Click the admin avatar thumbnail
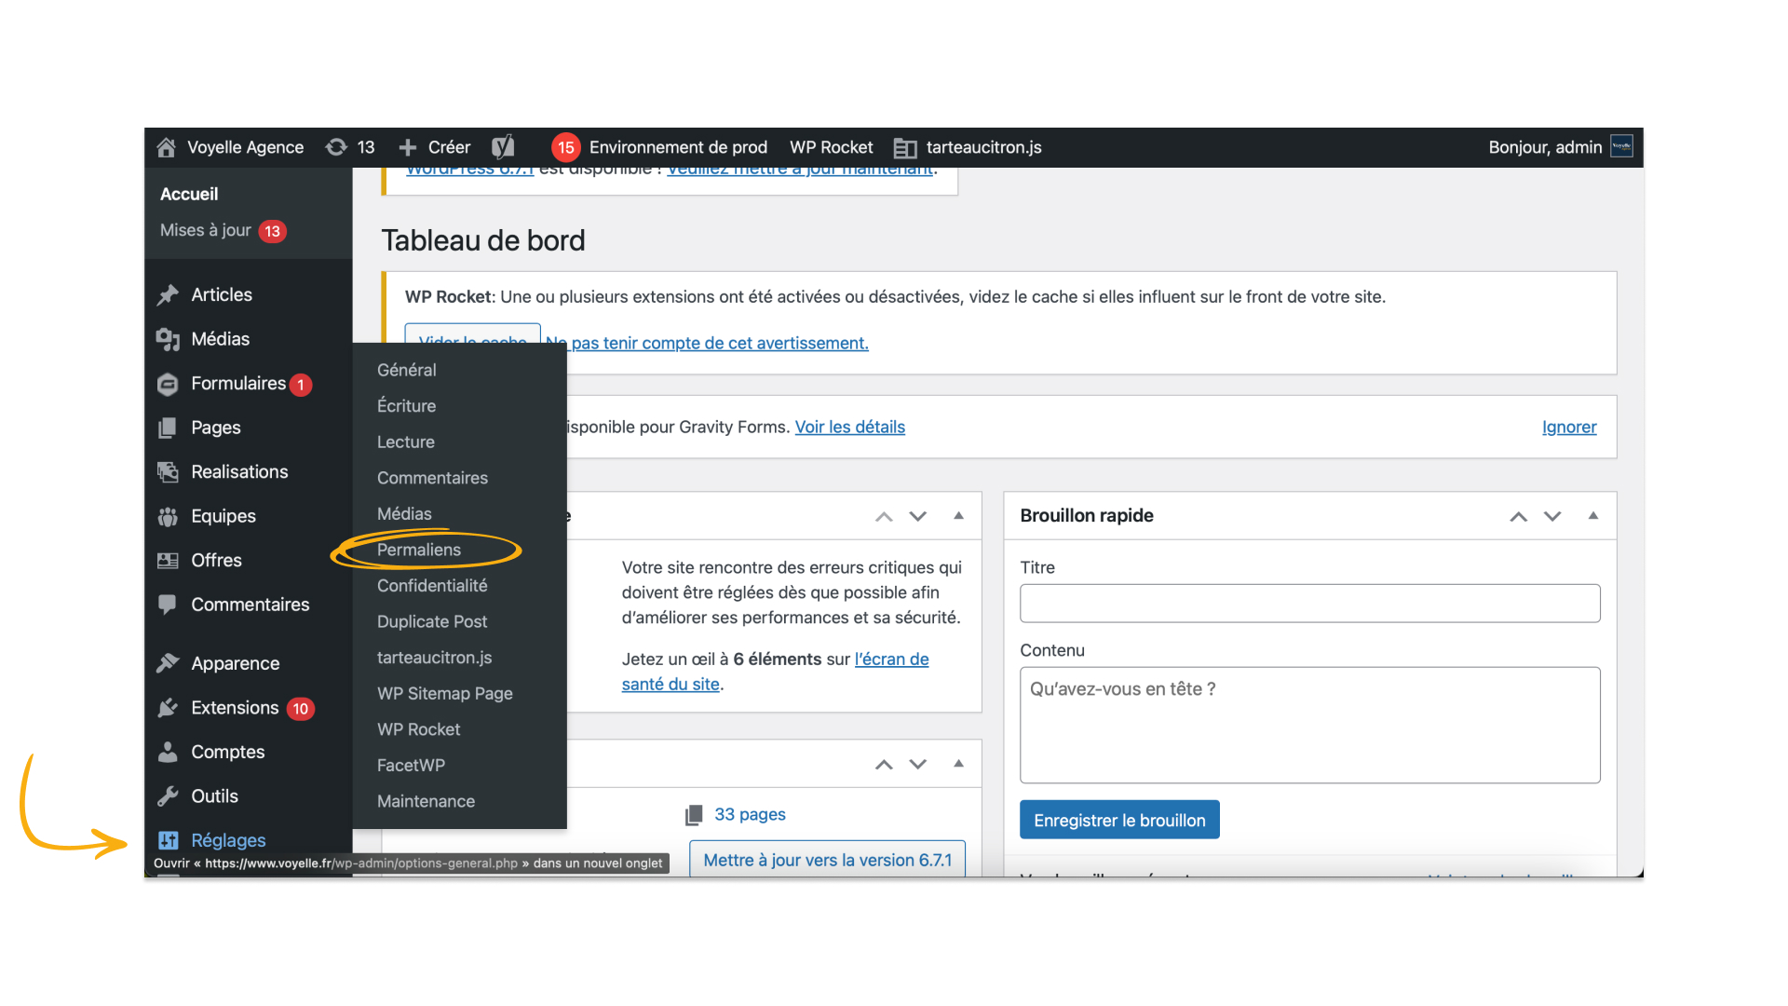 [x=1621, y=147]
